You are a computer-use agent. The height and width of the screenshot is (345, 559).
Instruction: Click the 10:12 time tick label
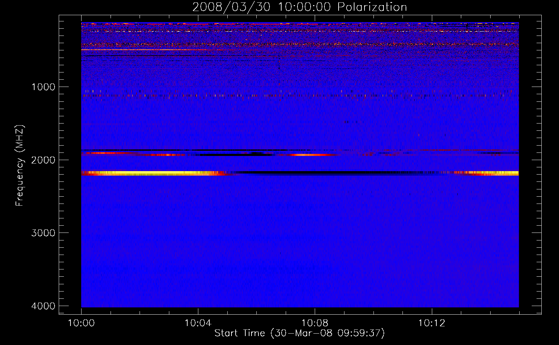[x=432, y=323]
